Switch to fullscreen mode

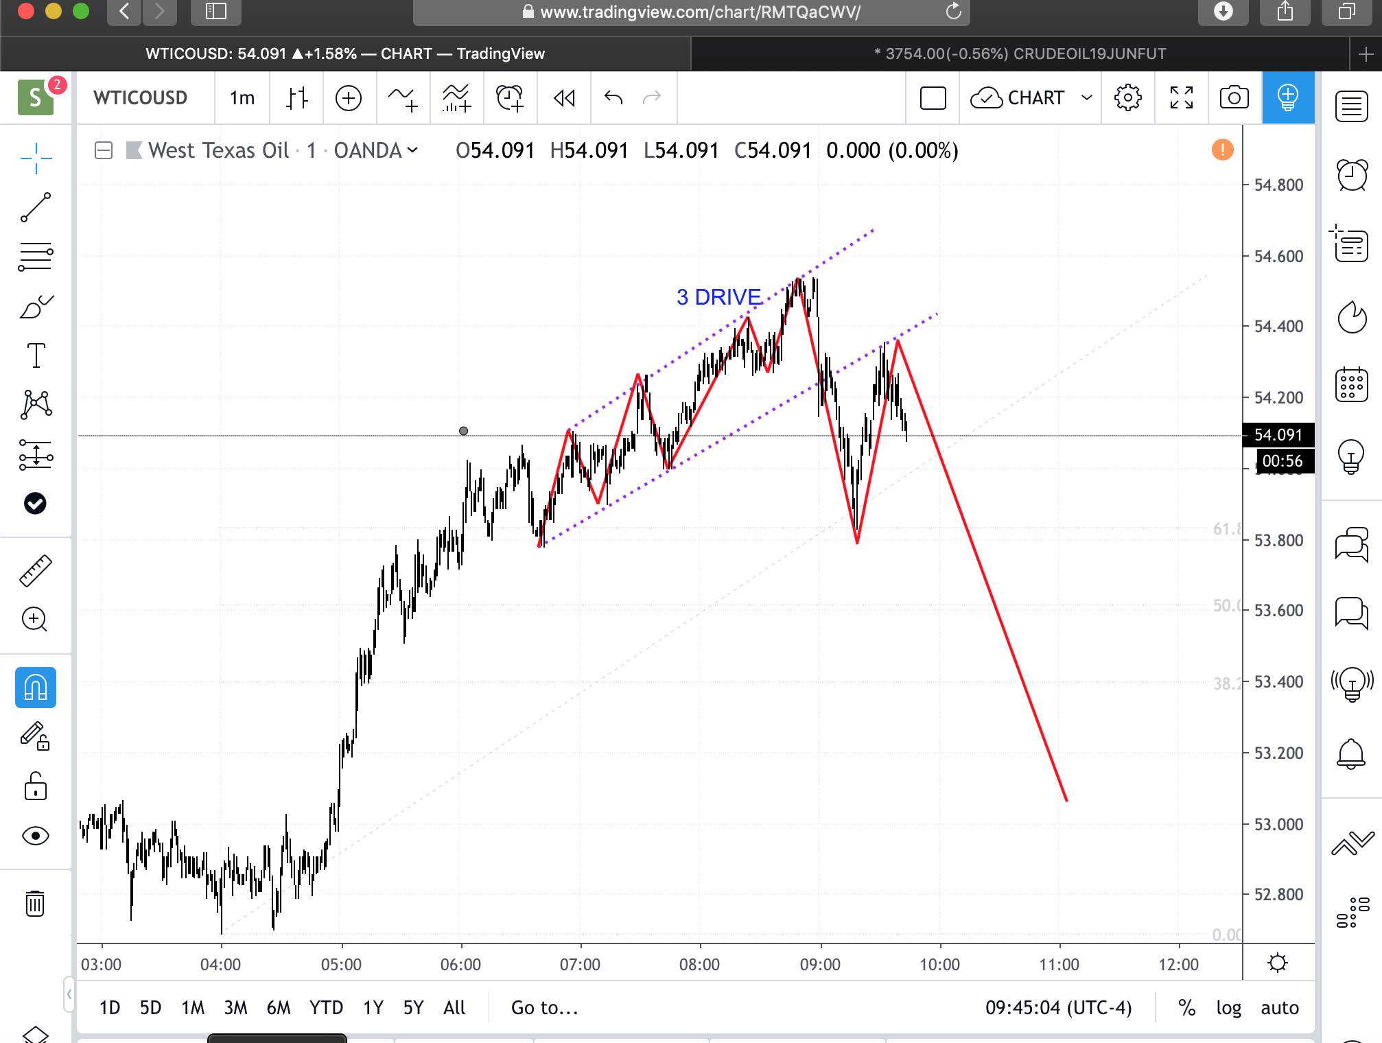(1182, 98)
